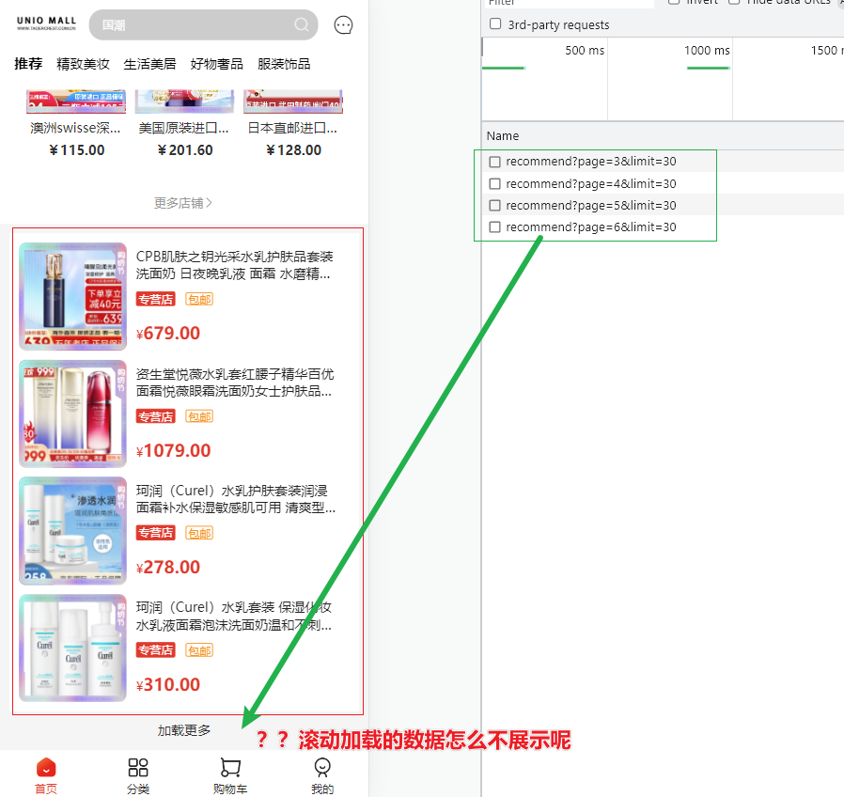Click 专营店 tag on the 资生堂 product
844x797 pixels.
(156, 416)
